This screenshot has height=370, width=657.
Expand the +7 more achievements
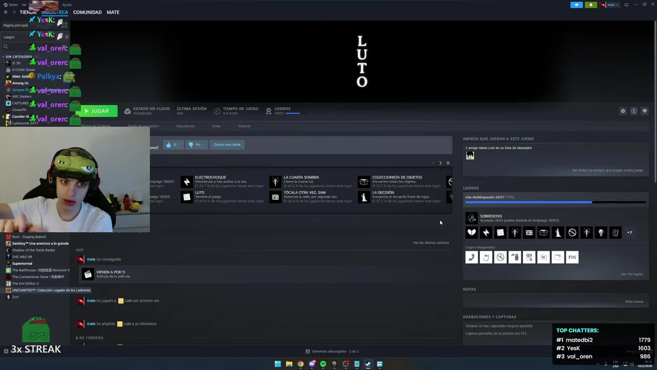(630, 232)
